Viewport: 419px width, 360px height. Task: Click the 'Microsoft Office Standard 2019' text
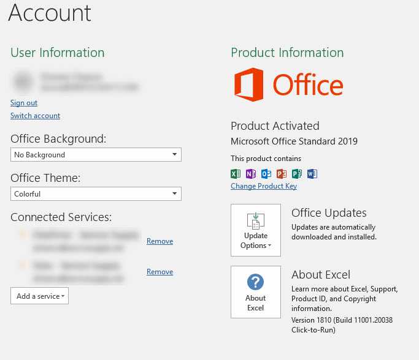[x=294, y=141]
